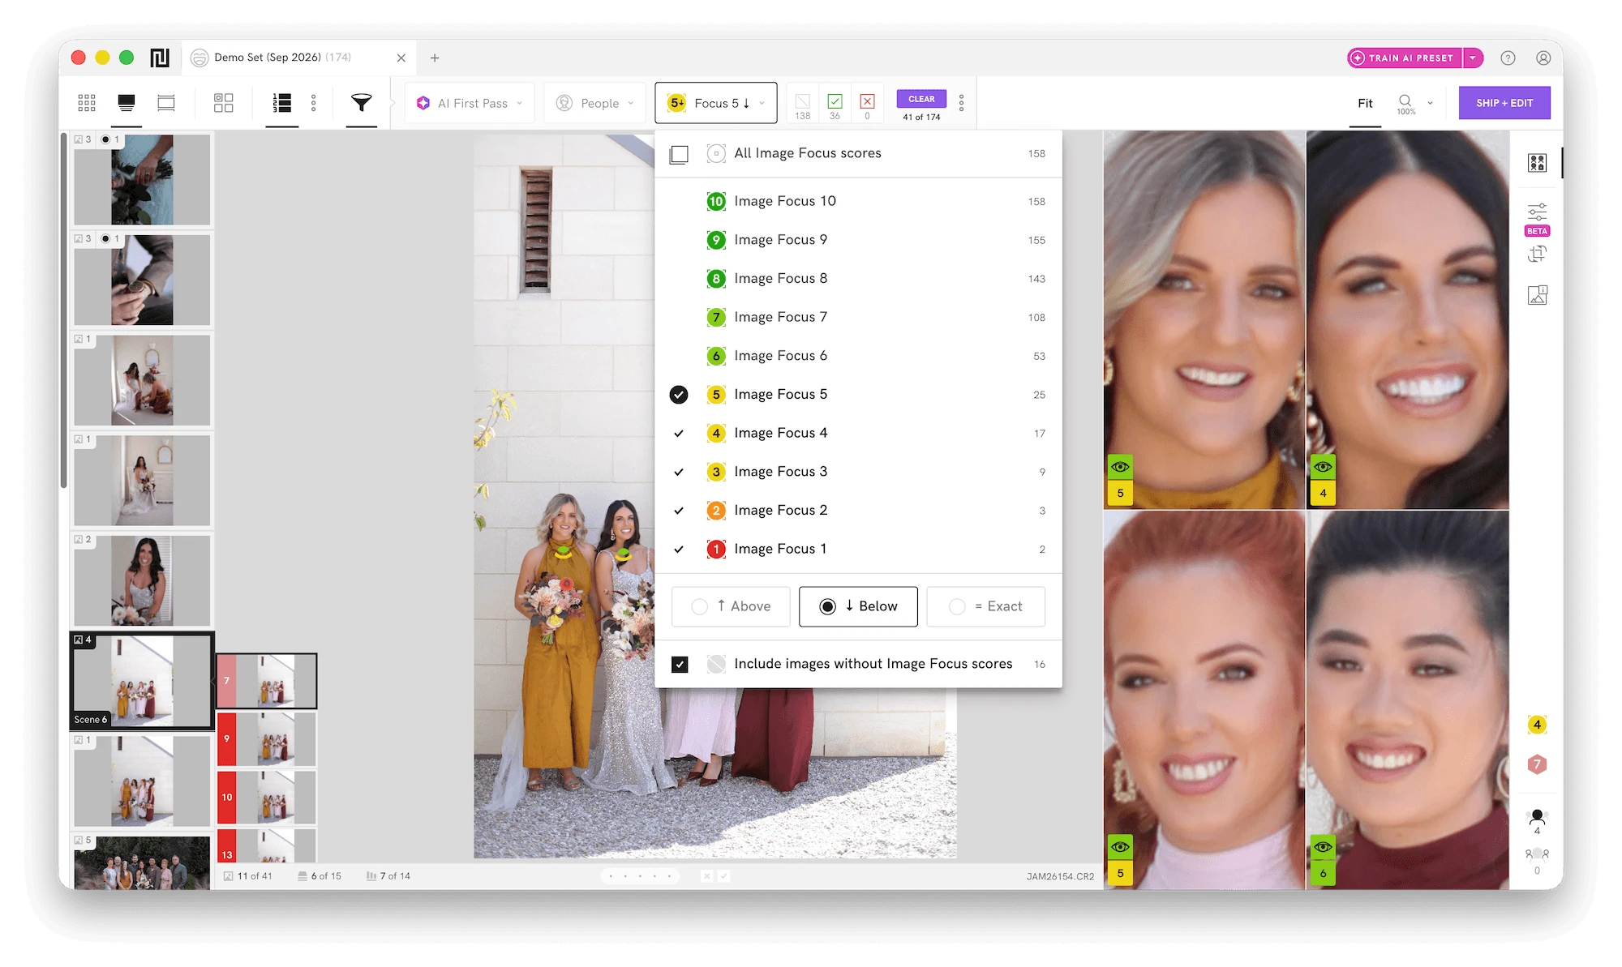Collapse the Focus 5 dropdown
The height and width of the screenshot is (967, 1622).
click(x=716, y=103)
